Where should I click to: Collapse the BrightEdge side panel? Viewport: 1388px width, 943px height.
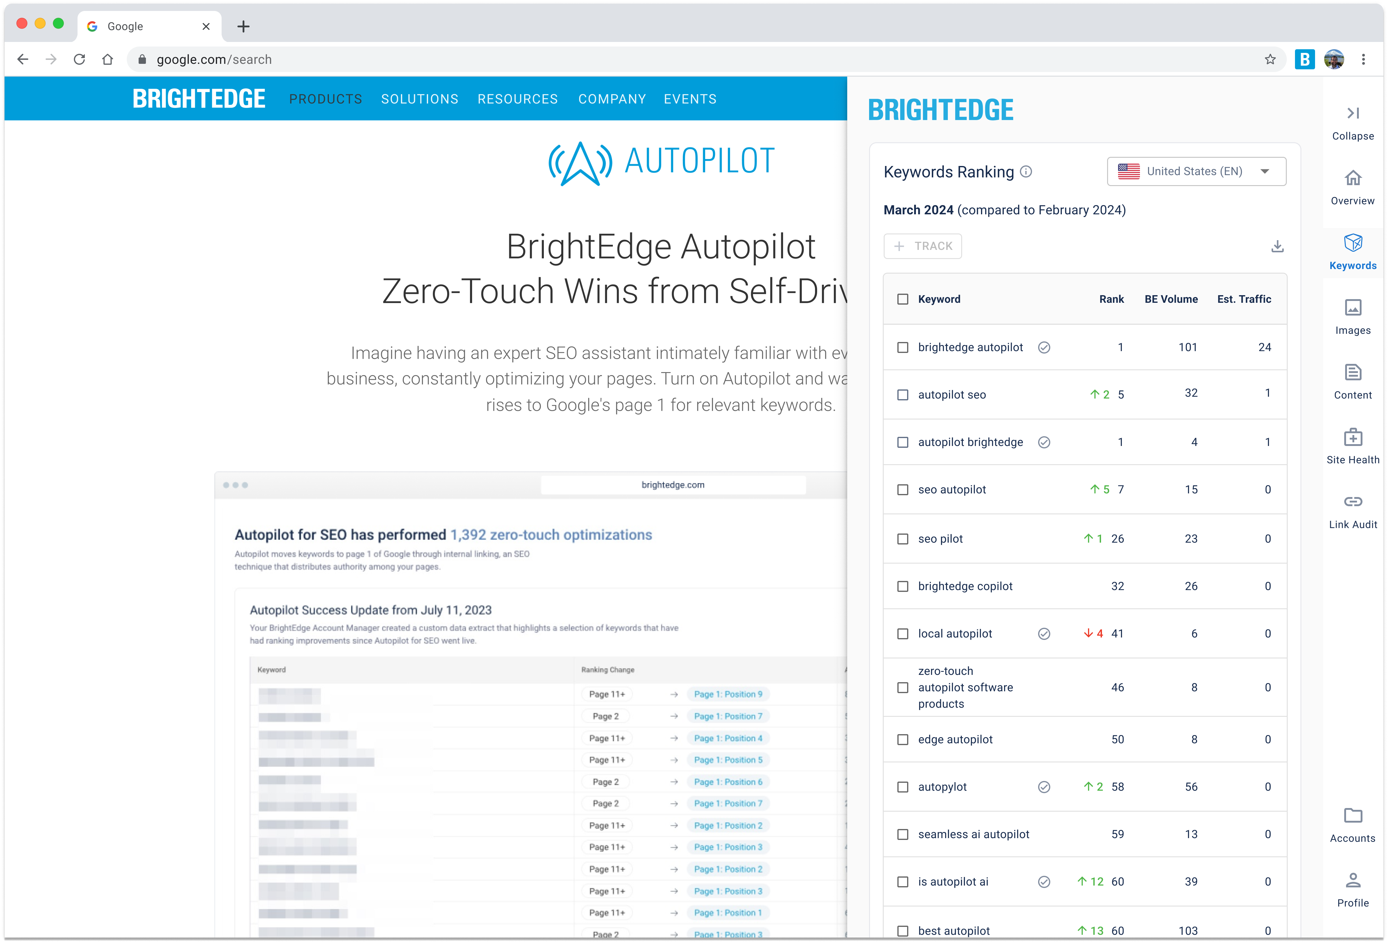pos(1353,114)
